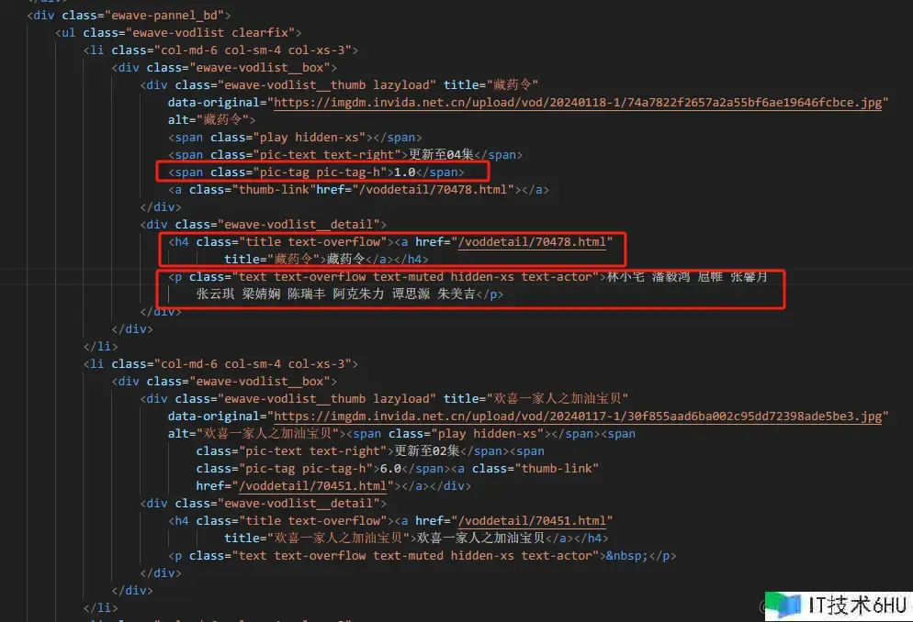This screenshot has width=913, height=622.
Task: Click the alt="藏药令" attribute line
Action: (211, 120)
